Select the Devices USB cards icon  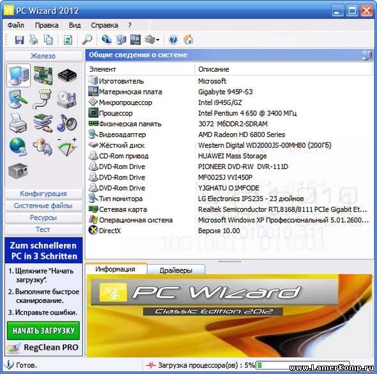coord(43,123)
